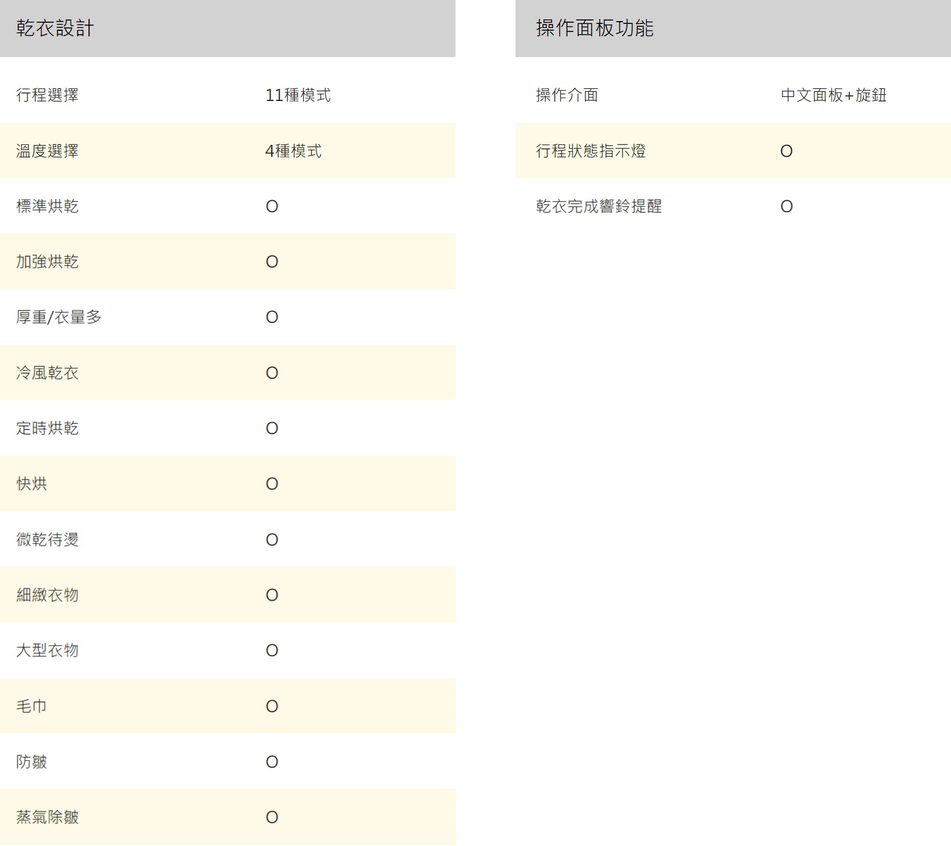Screen dimensions: 951x846
Task: Select the 定時烘乾 row label
Action: coord(47,428)
